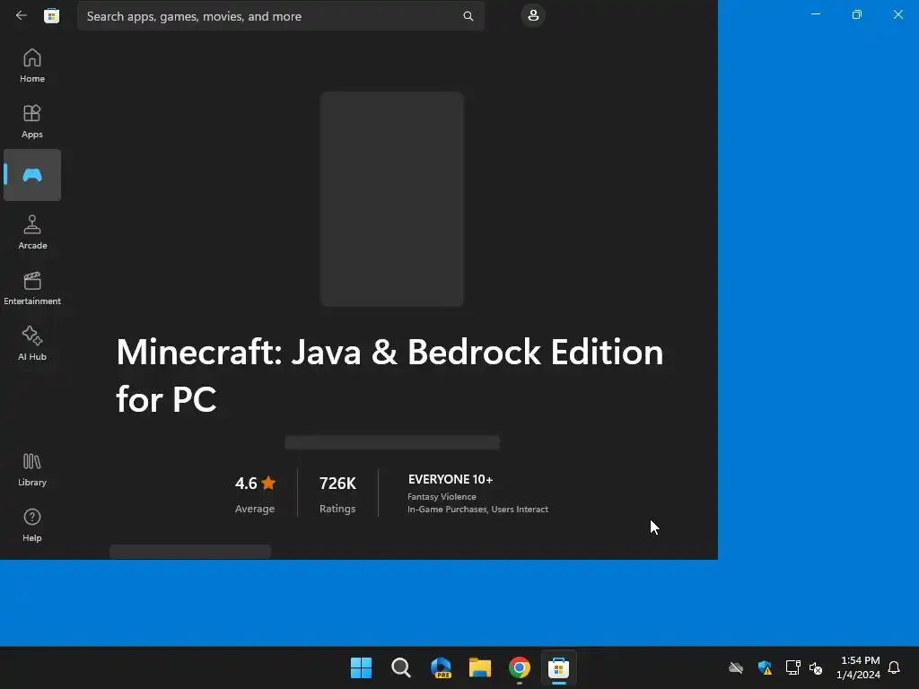Screen dimensions: 919x689
Task: Open the user profile account icon
Action: point(533,15)
